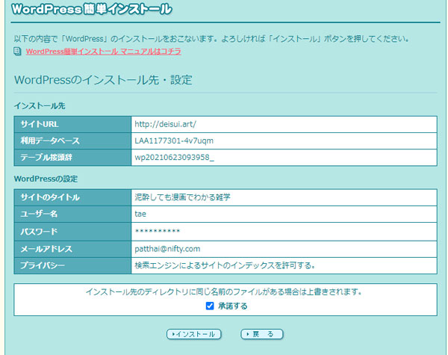Click the WordPressのインストール先・設定 heading
The width and height of the screenshot is (448, 355).
(103, 80)
